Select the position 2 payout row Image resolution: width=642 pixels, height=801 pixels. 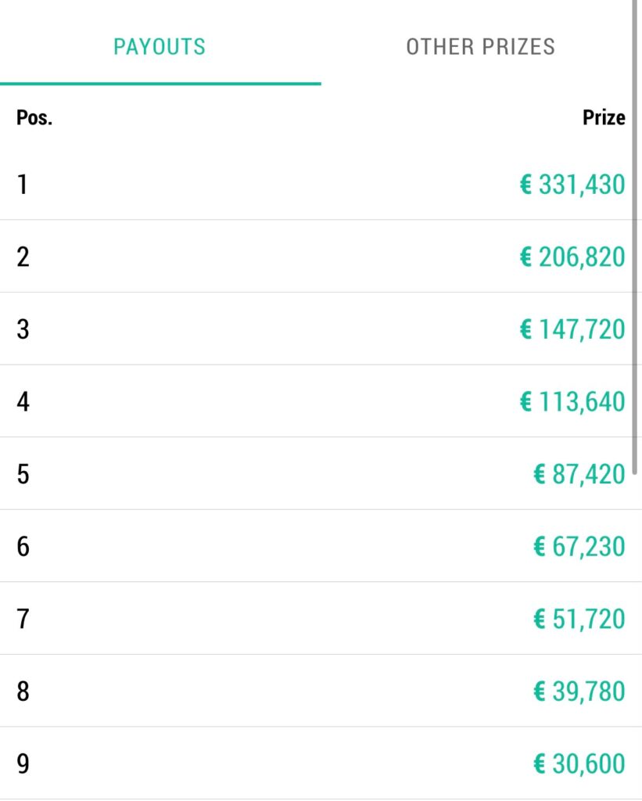[321, 257]
